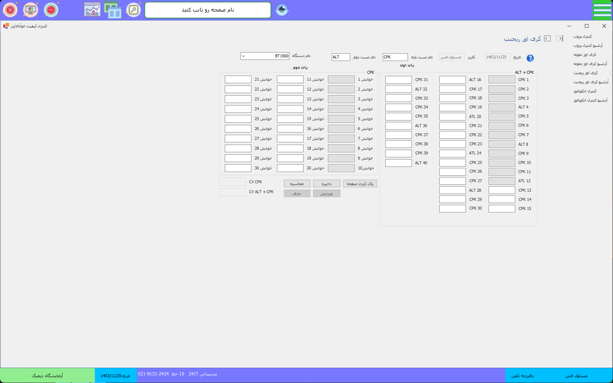This screenshot has width=613, height=383.
Task: Open the statistics chart icon
Action: [92, 10]
